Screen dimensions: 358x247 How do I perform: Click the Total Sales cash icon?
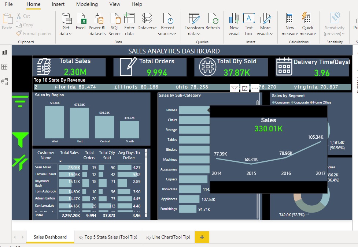44,67
